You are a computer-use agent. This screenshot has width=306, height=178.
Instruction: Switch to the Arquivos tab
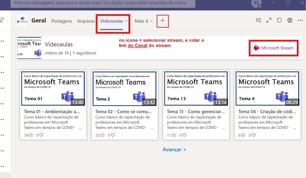point(86,21)
